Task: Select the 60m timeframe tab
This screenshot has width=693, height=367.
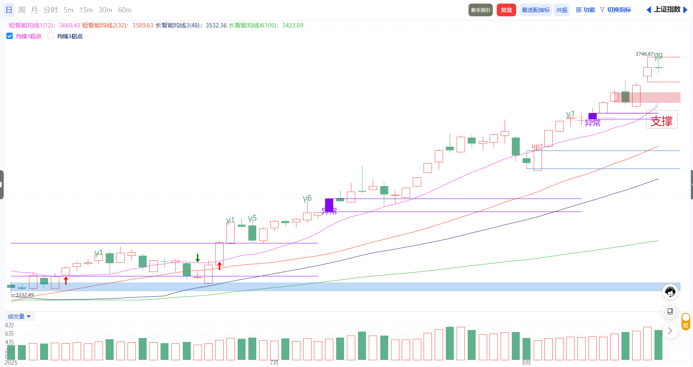Action: [125, 10]
